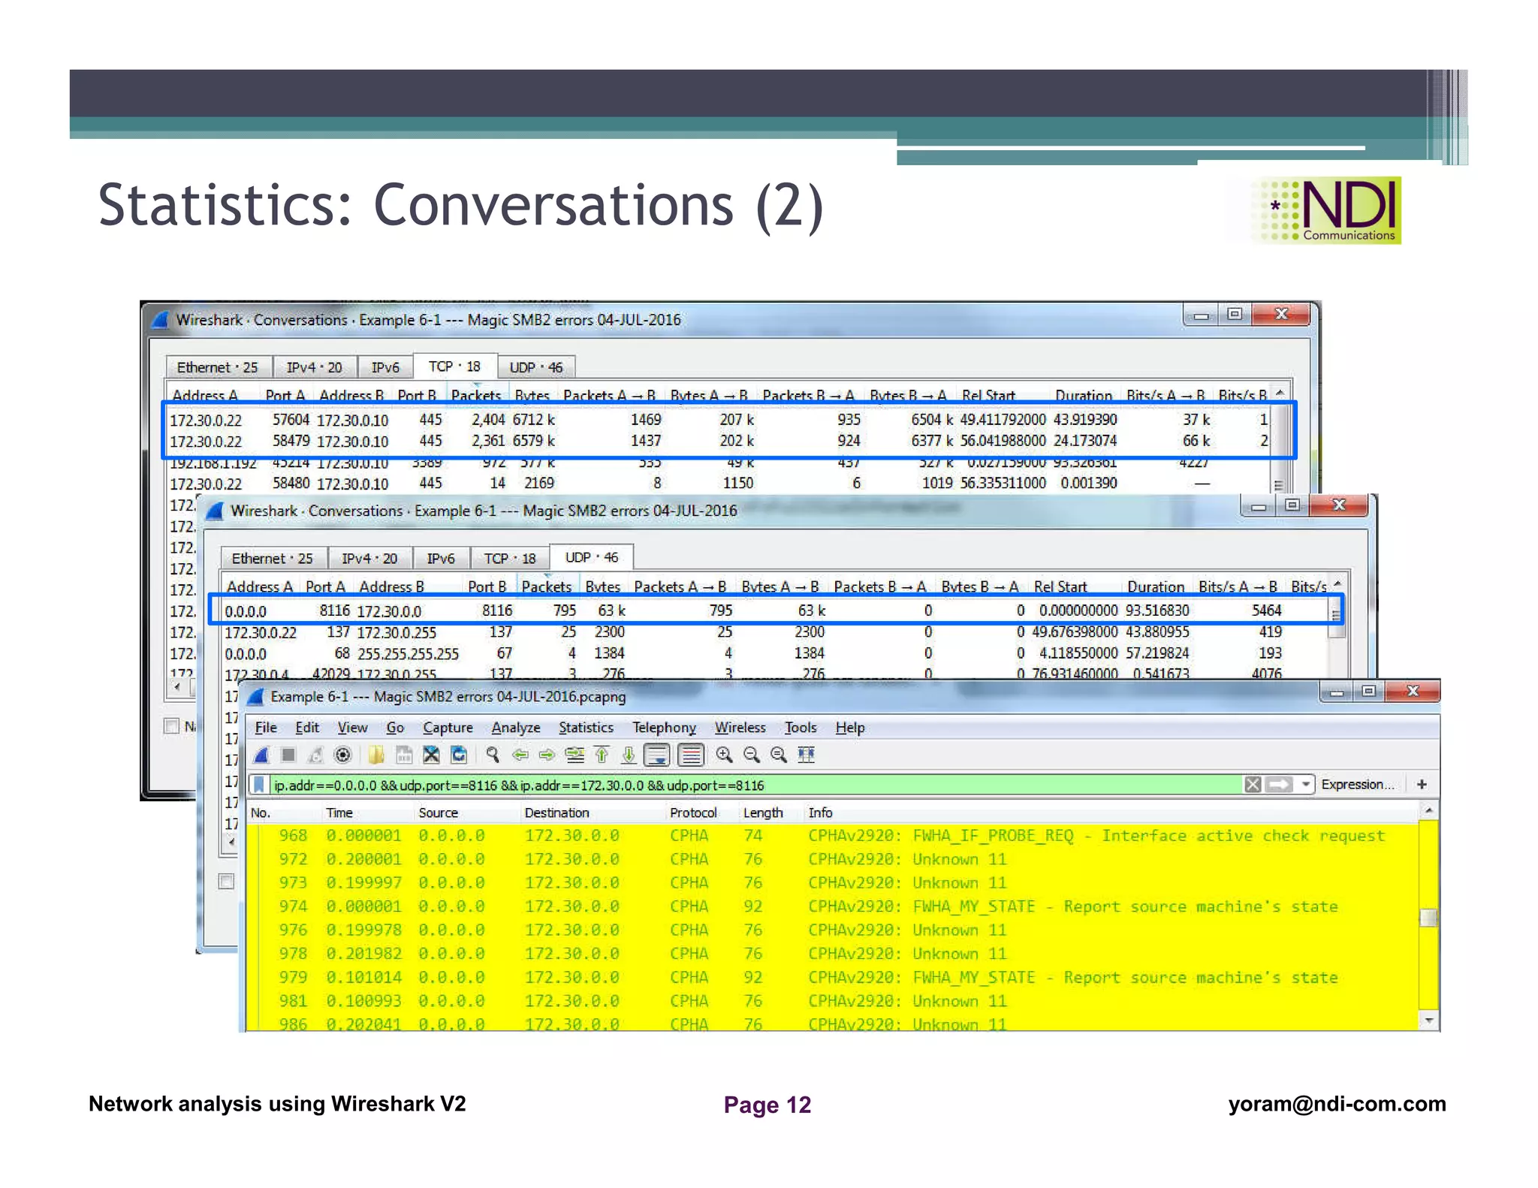Start capture with the shark fin icon

pyautogui.click(x=261, y=755)
